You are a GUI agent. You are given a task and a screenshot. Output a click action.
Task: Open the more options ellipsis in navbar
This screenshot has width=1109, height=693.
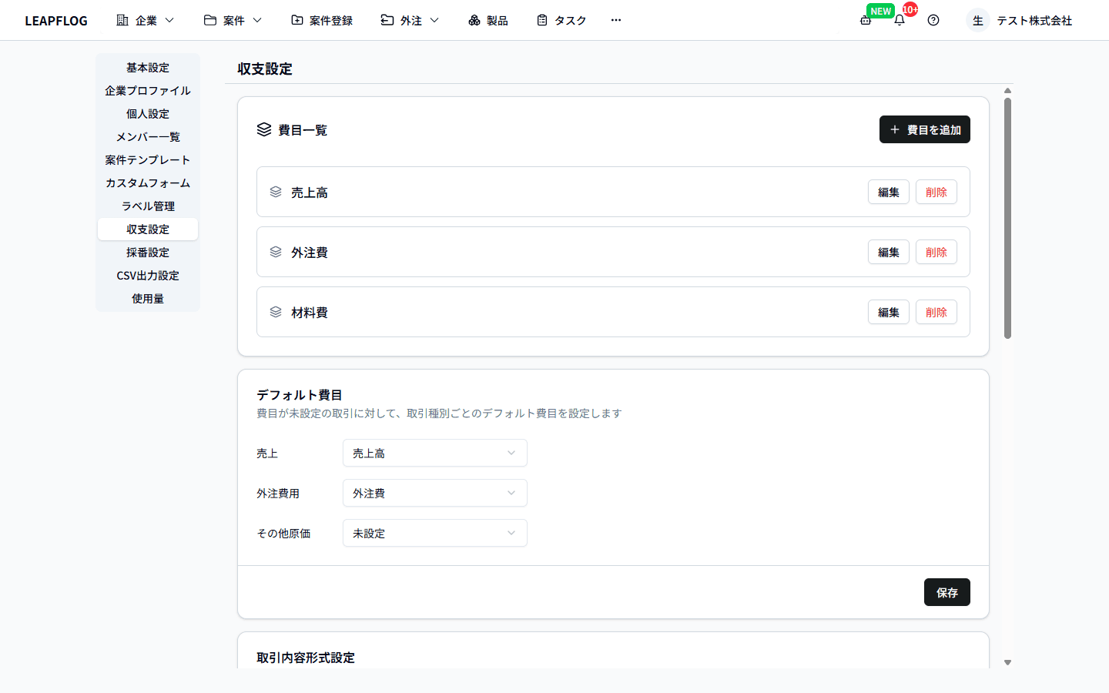coord(615,20)
